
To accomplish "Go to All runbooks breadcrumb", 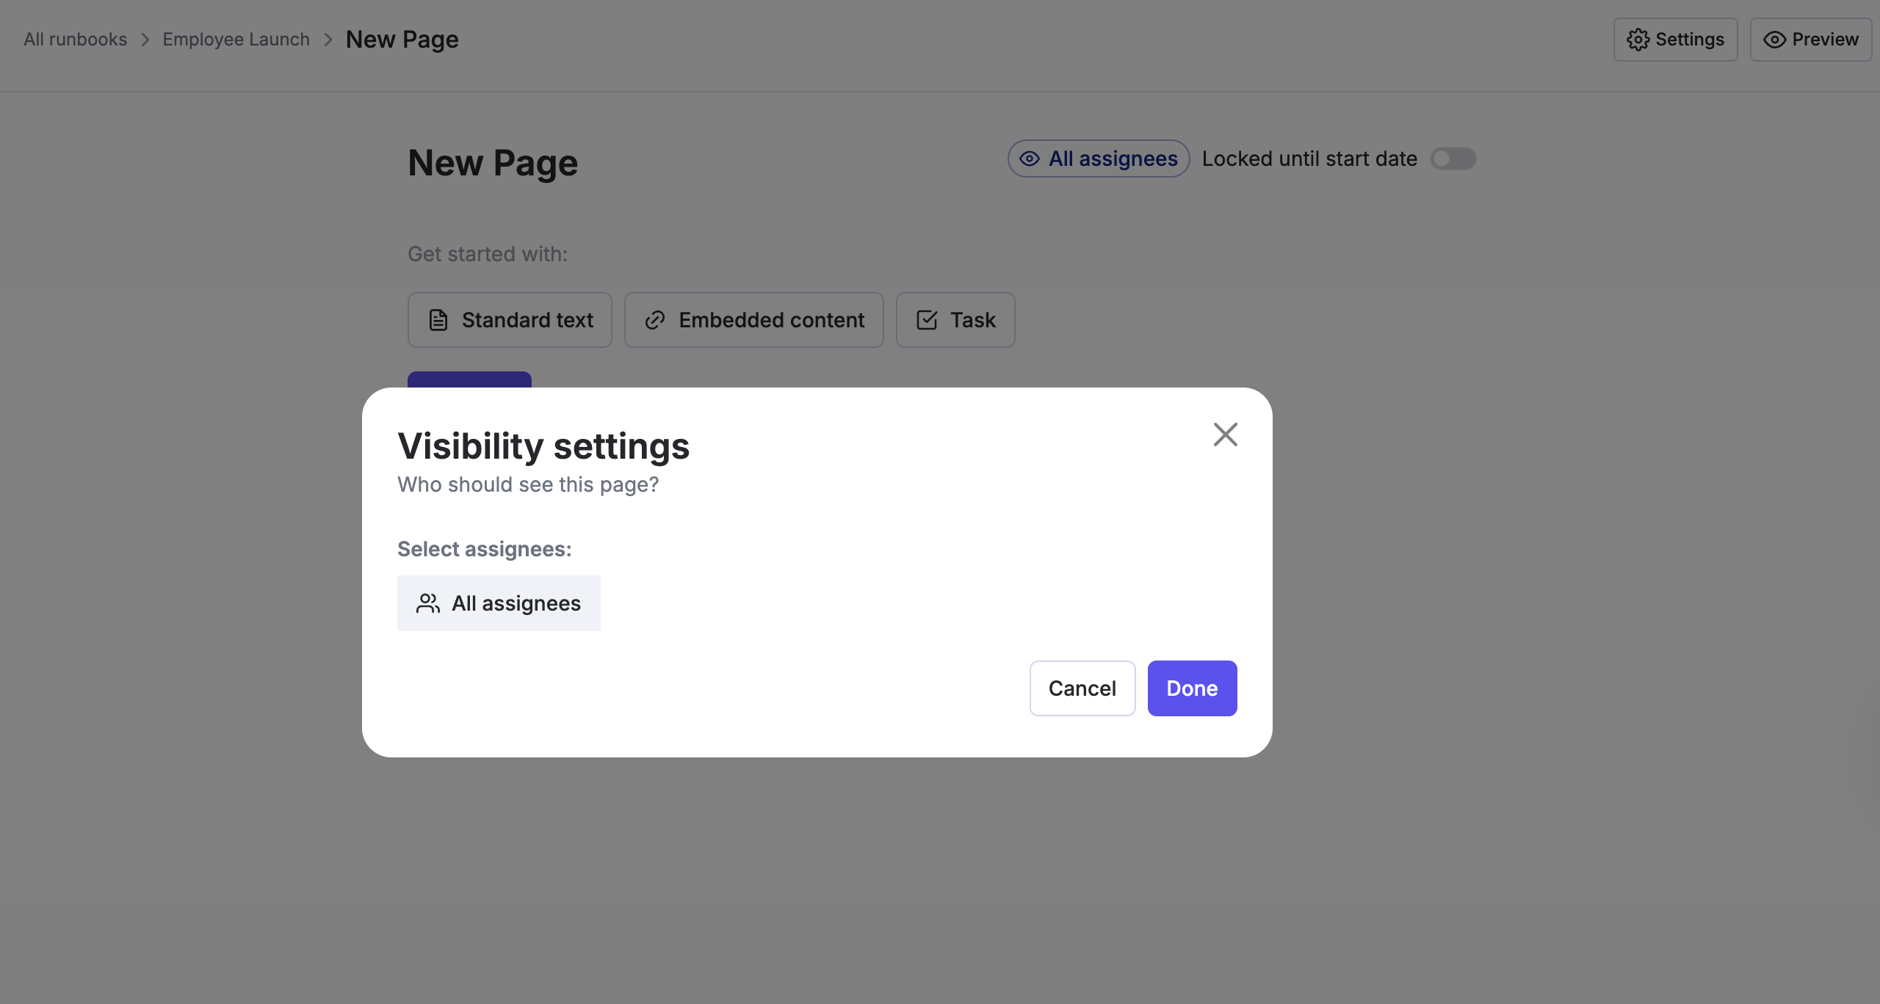I will point(75,40).
